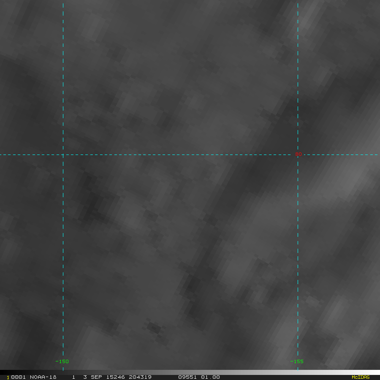Click the date text 3 SEP 15246

104,377
